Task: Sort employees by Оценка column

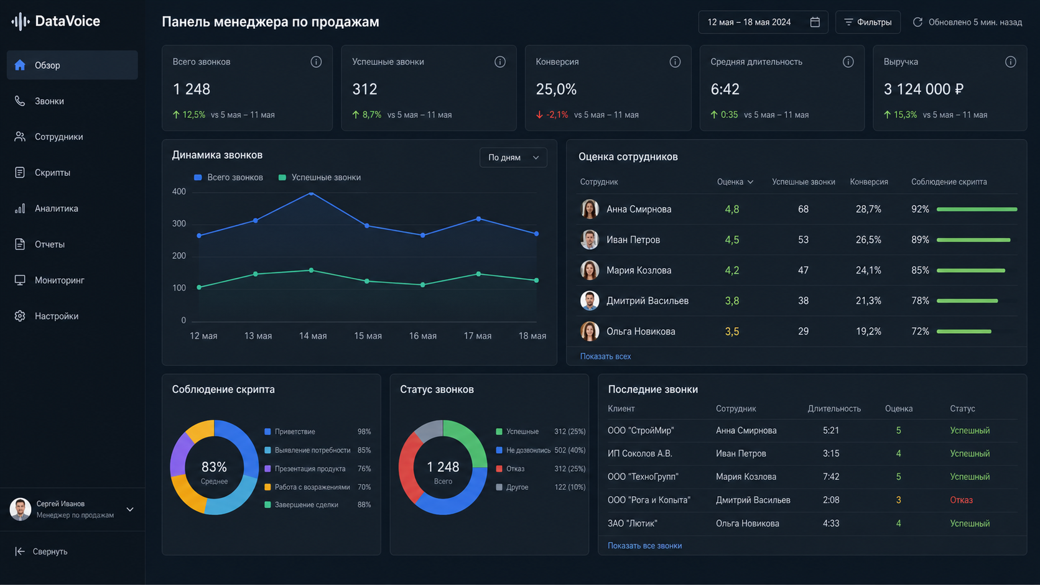Action: (x=735, y=182)
